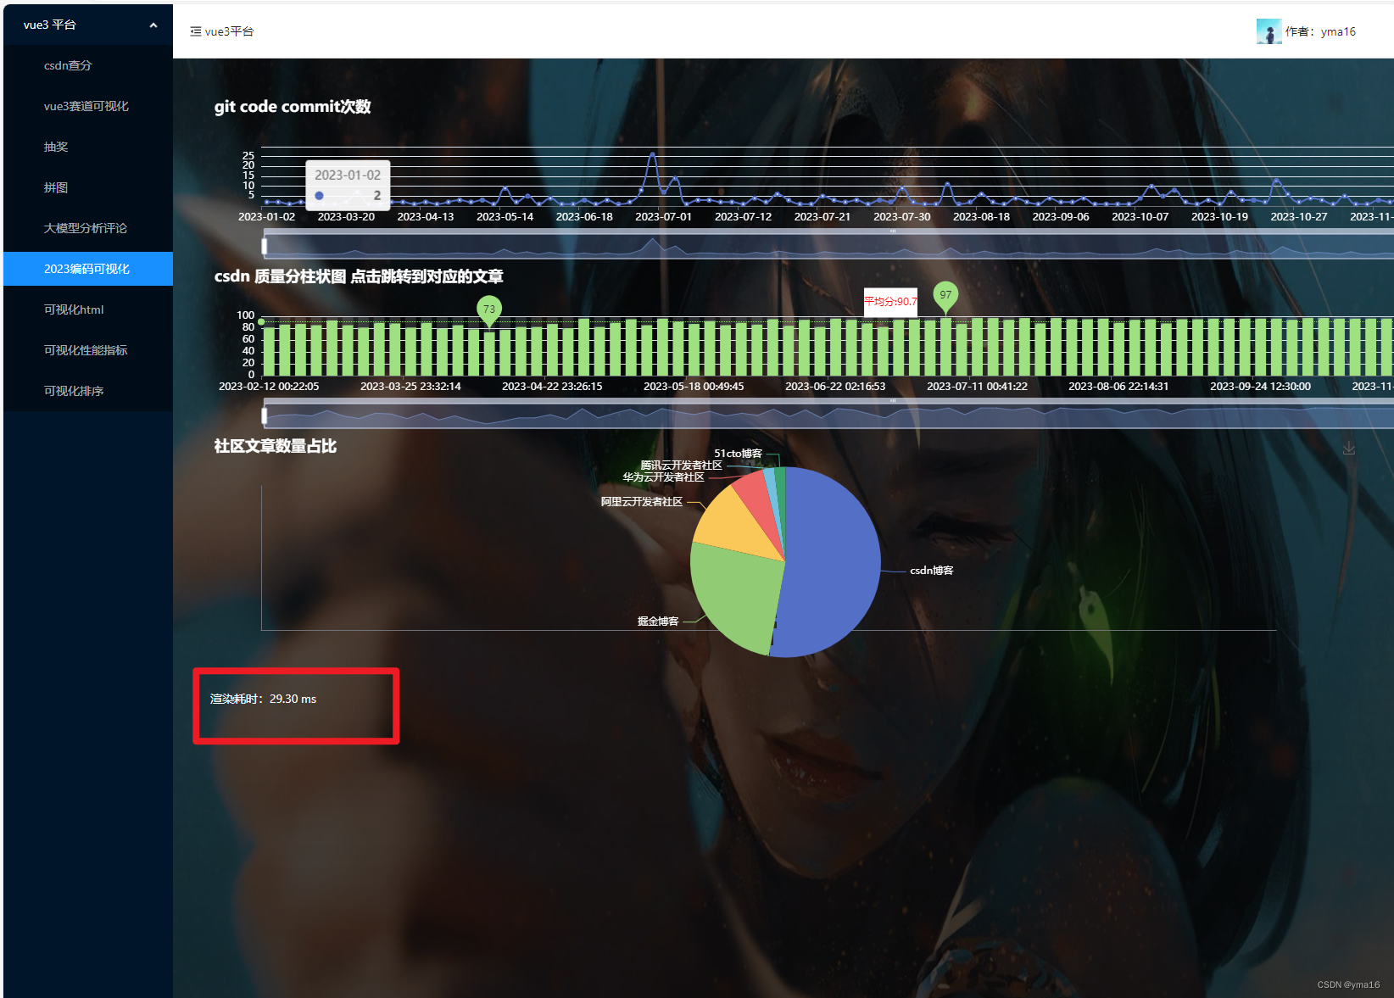Click the 2023-07-01 axis date label
This screenshot has height=998, width=1394.
pos(663,217)
